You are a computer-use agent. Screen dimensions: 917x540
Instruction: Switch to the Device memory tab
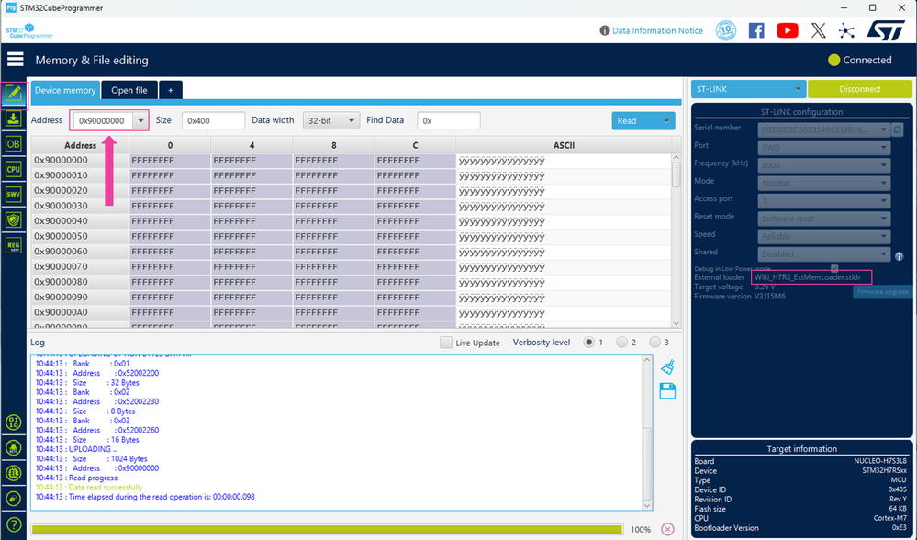pos(65,90)
